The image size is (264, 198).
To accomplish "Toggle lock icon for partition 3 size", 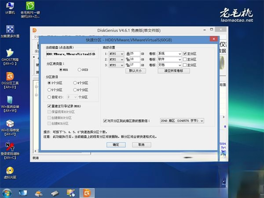I will click(x=128, y=65).
